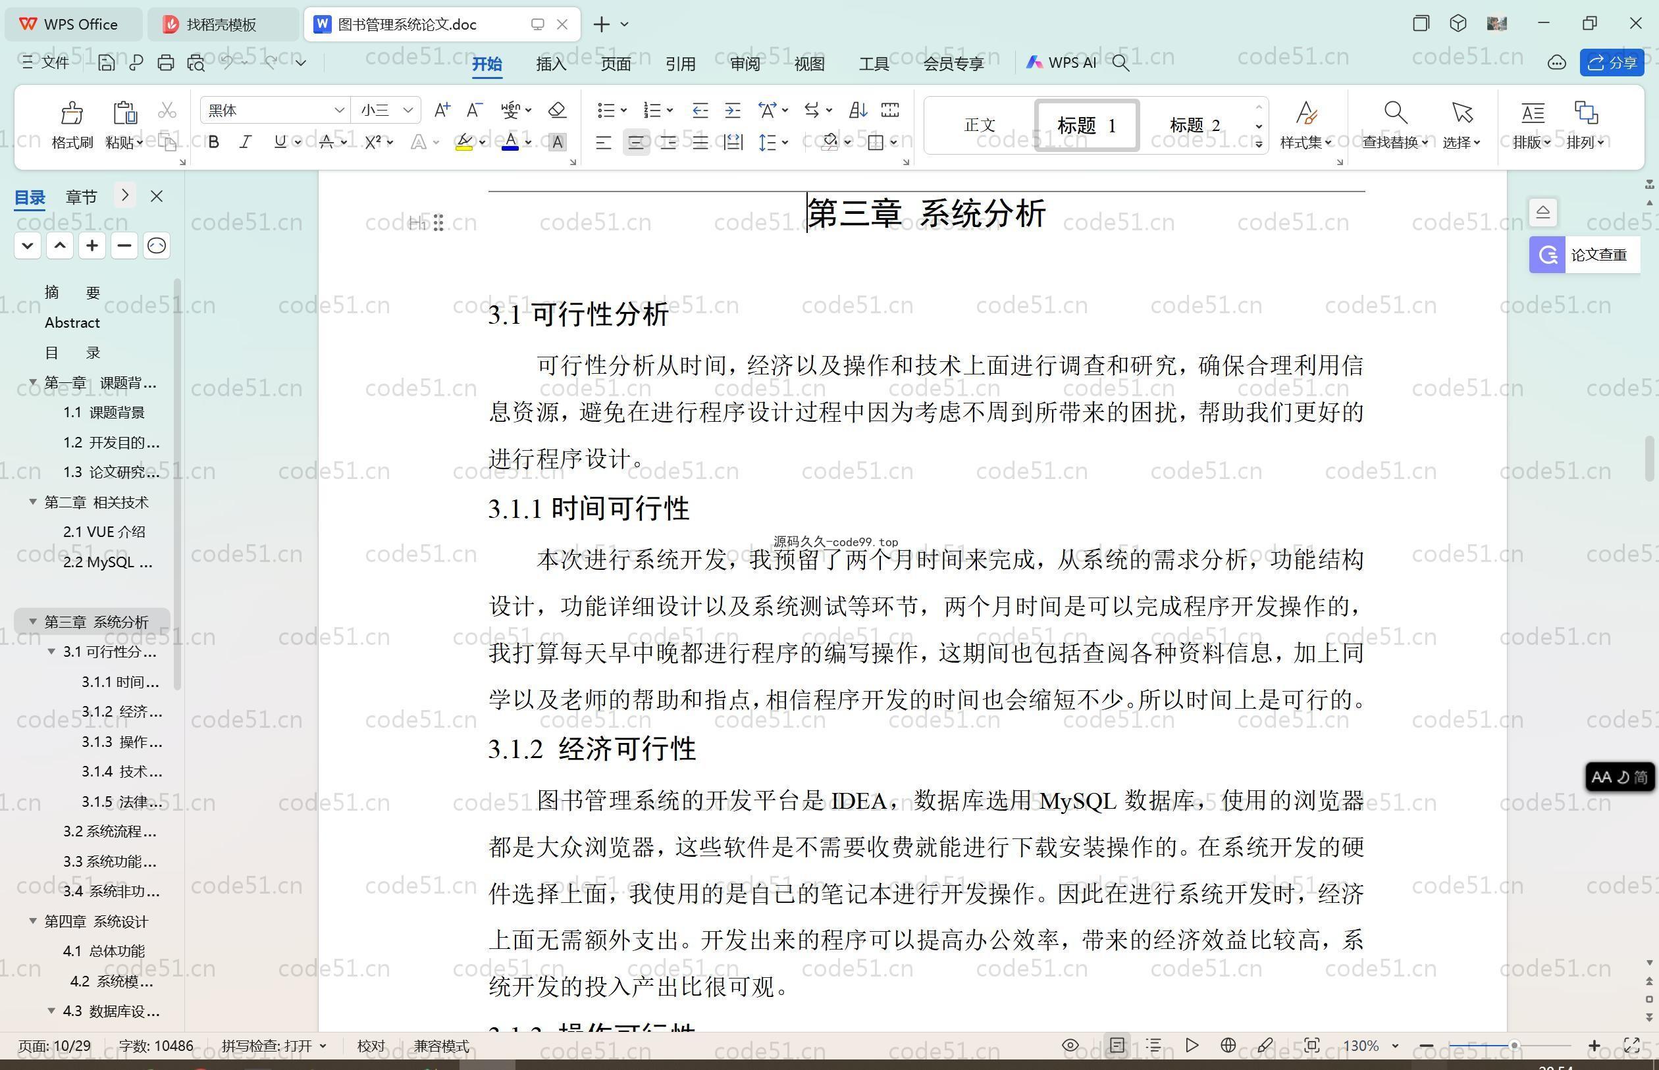1659x1070 pixels.
Task: Click the Increase Indent icon
Action: tap(733, 110)
